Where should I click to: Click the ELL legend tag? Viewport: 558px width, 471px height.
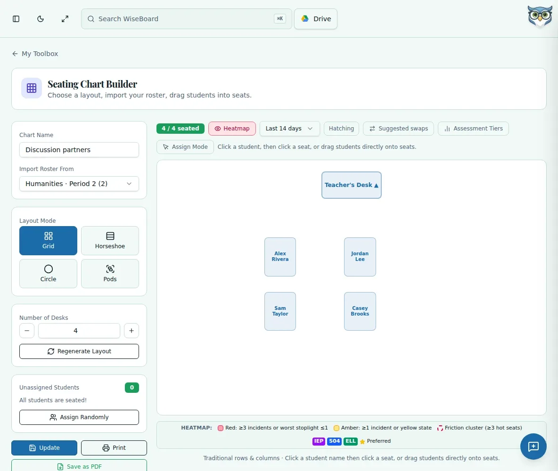tap(351, 441)
